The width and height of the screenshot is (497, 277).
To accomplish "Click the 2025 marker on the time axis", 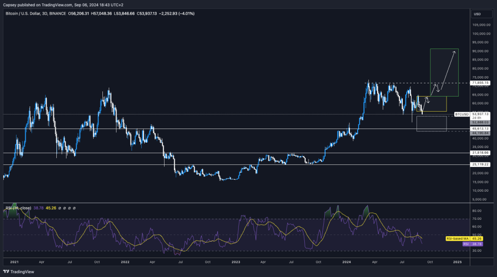I will pyautogui.click(x=457, y=261).
